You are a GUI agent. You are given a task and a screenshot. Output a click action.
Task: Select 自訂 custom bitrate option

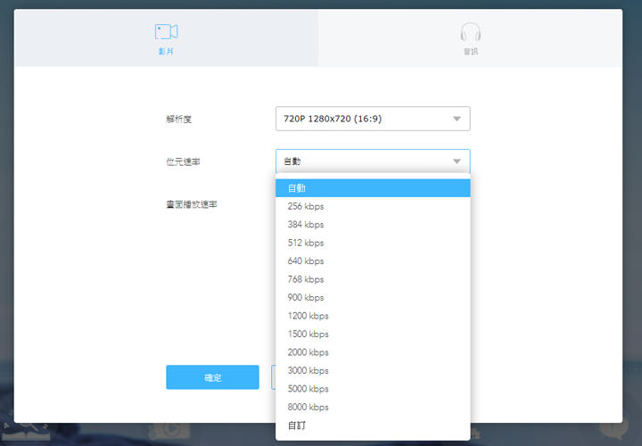[x=373, y=425]
